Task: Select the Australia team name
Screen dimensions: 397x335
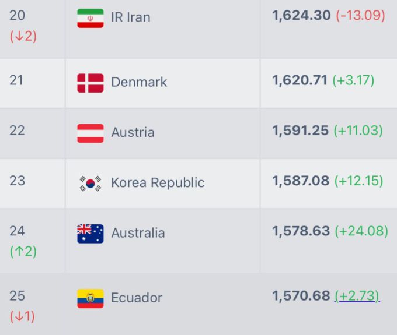Action: 138,233
